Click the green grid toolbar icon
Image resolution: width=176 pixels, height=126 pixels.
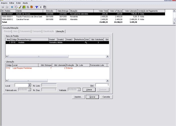24,7
